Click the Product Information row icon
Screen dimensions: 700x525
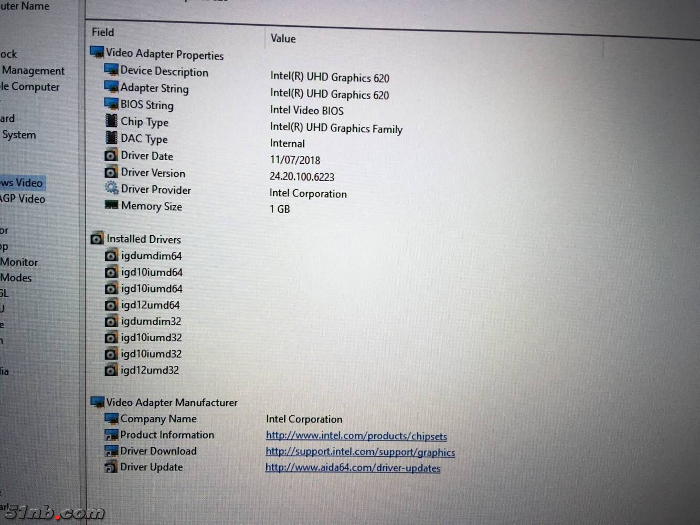tap(111, 435)
